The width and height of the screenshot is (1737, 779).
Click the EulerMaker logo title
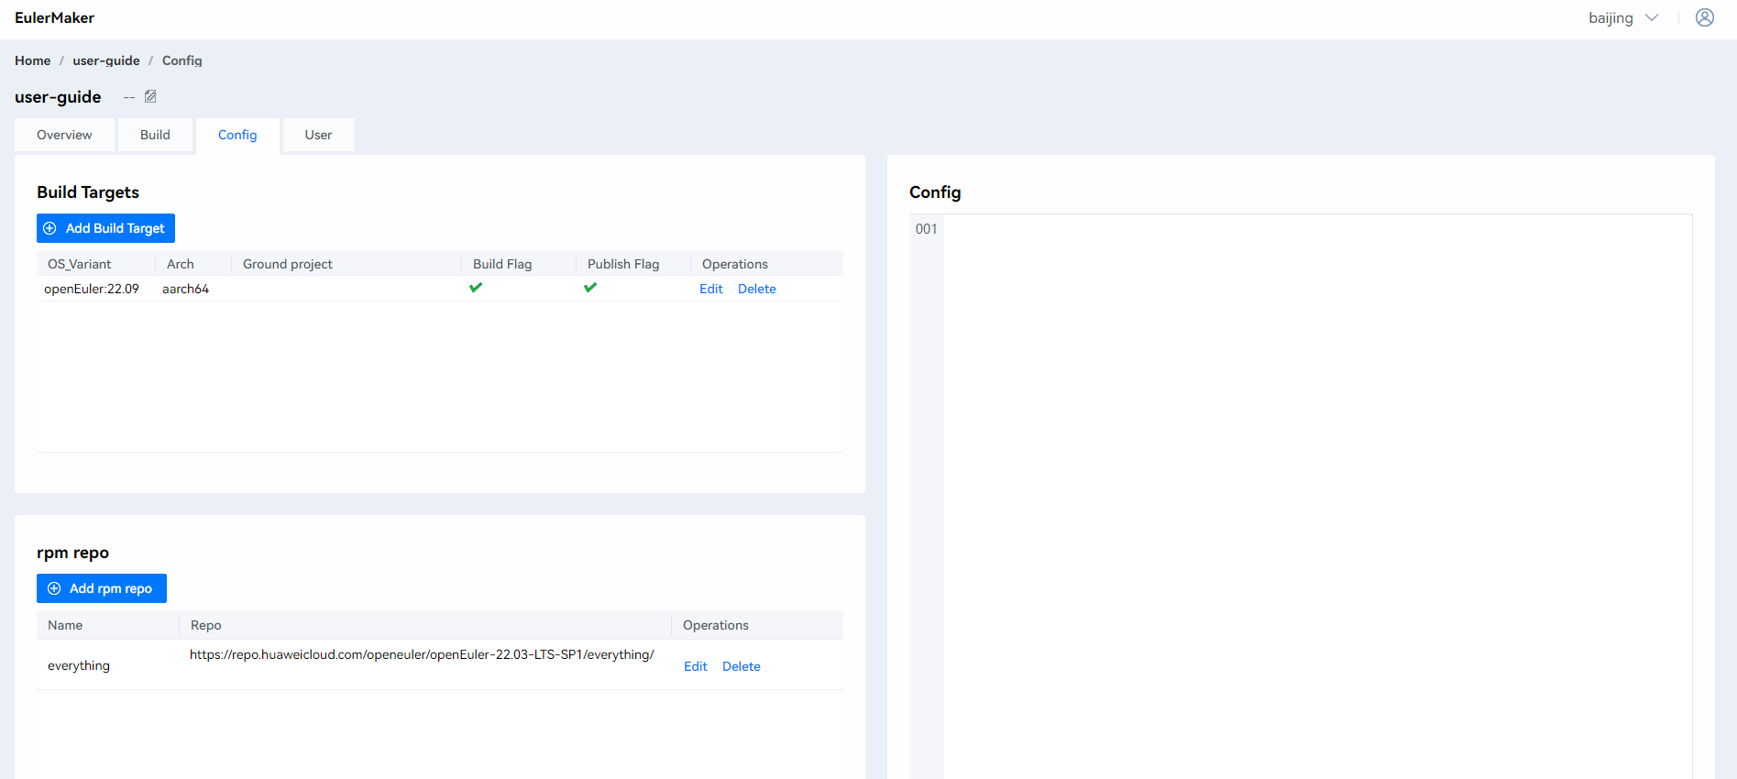point(54,17)
